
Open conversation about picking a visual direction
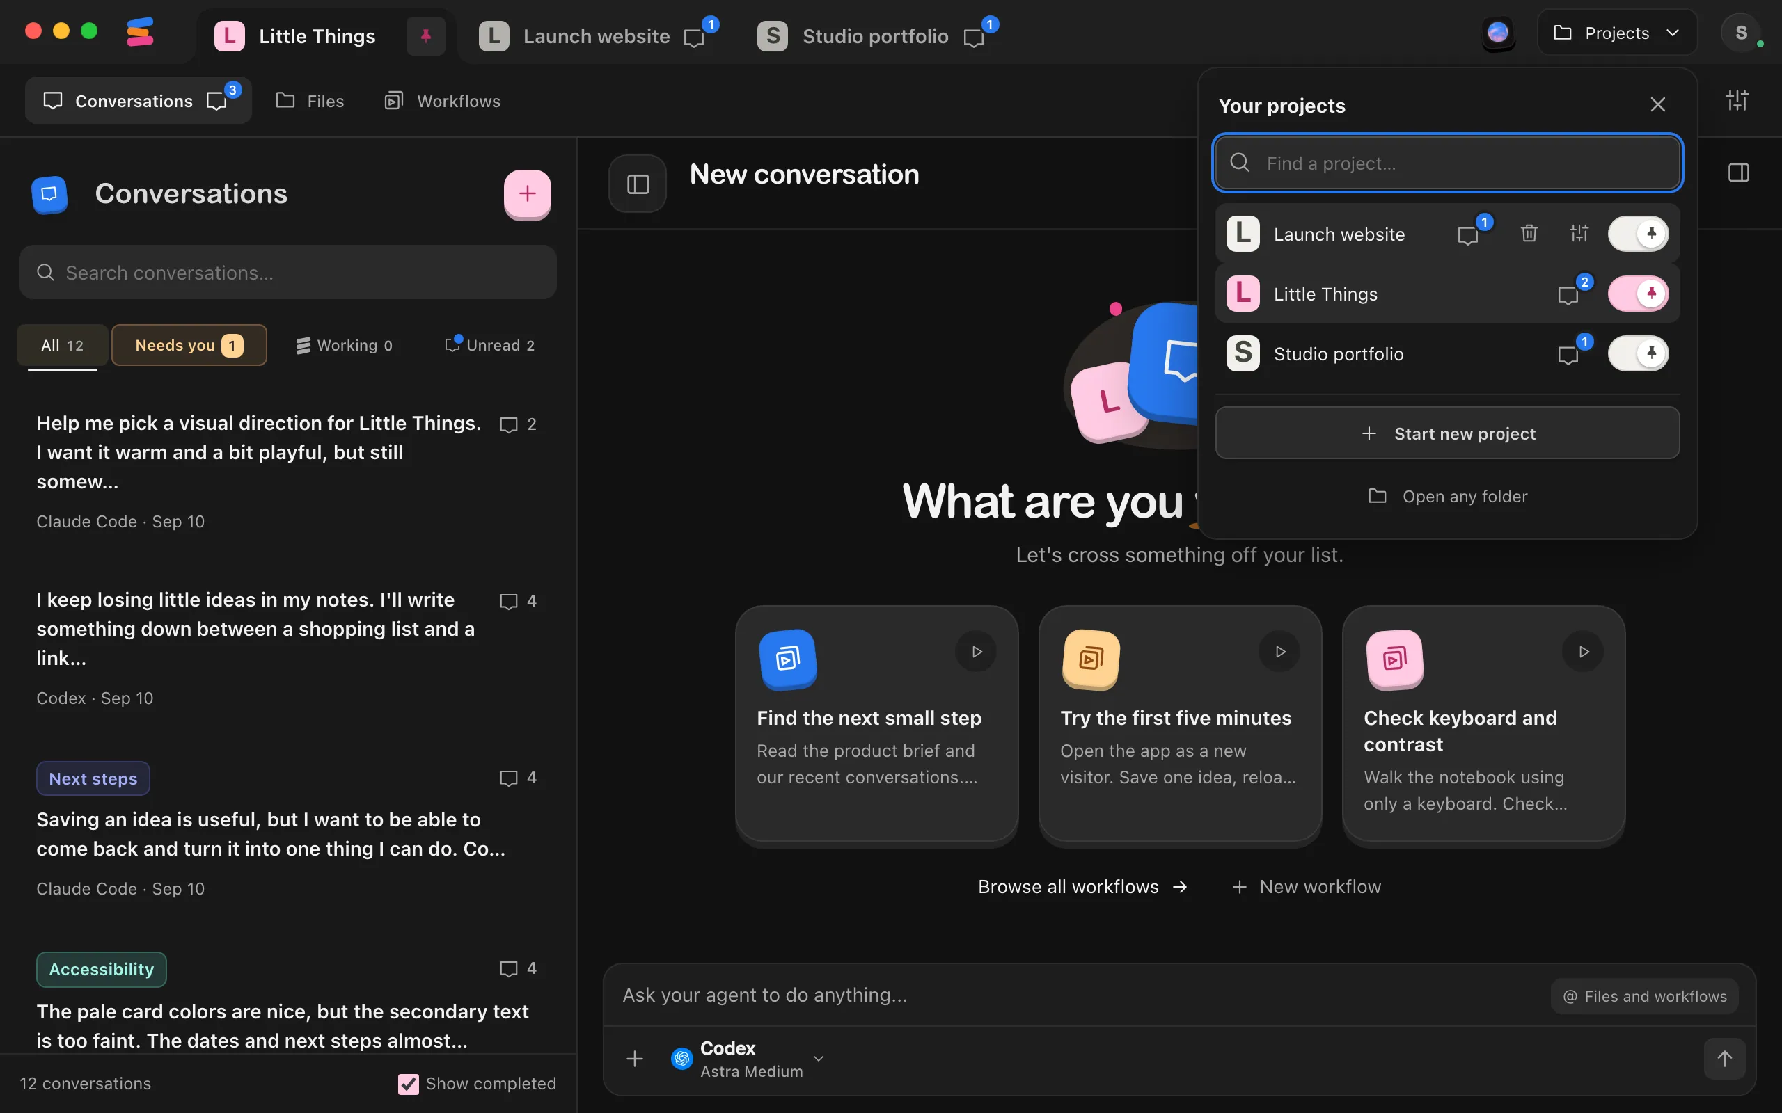pos(287,471)
